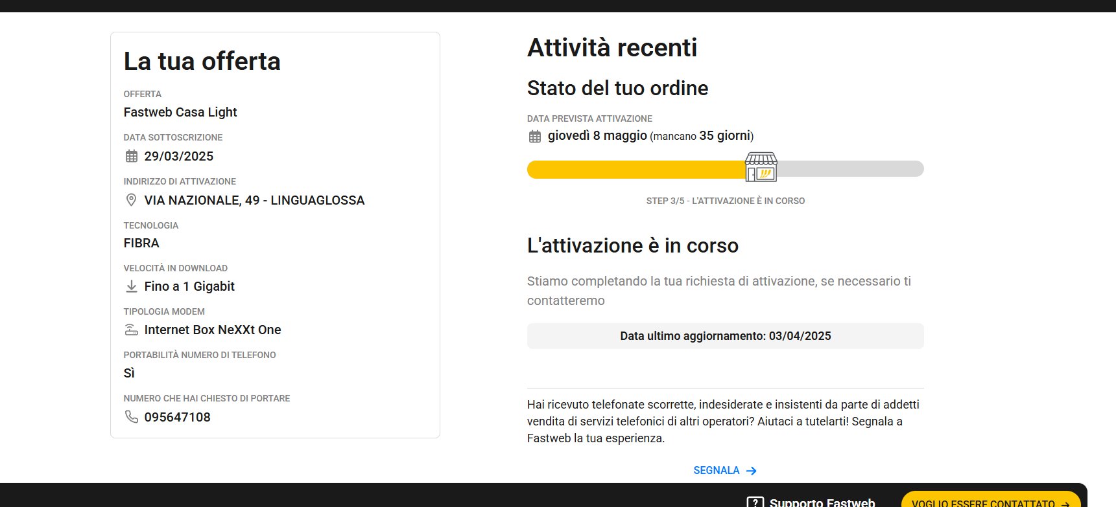
Task: Click the blue arrow icon next to SEGNALA
Action: pyautogui.click(x=752, y=471)
